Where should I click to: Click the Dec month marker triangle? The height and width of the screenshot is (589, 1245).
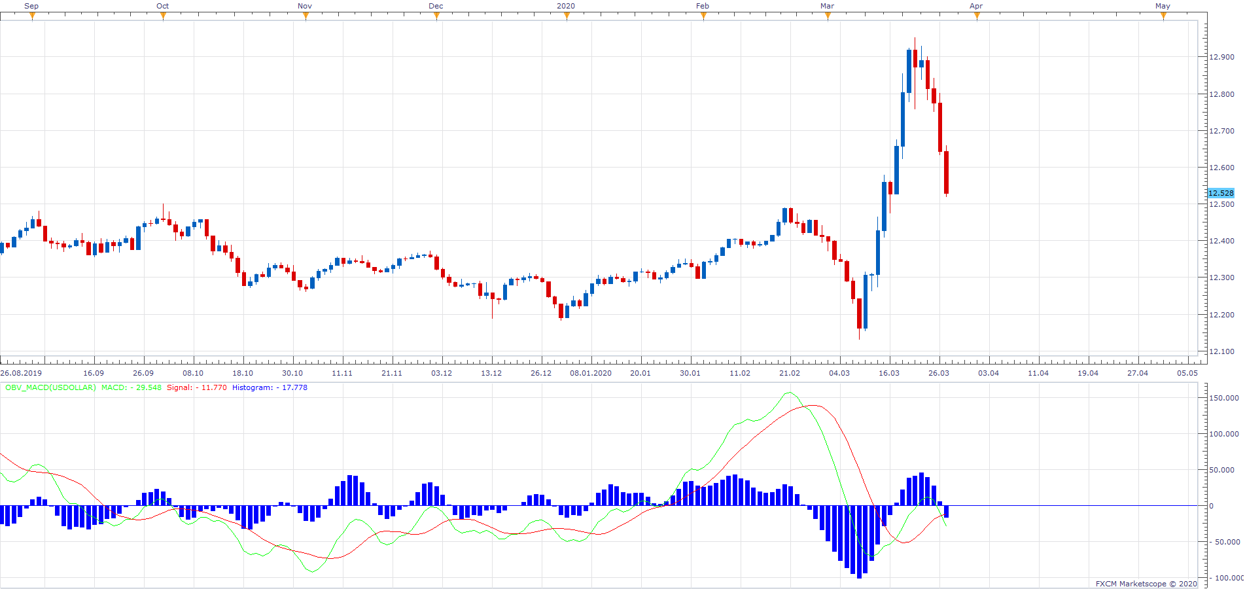coord(436,16)
